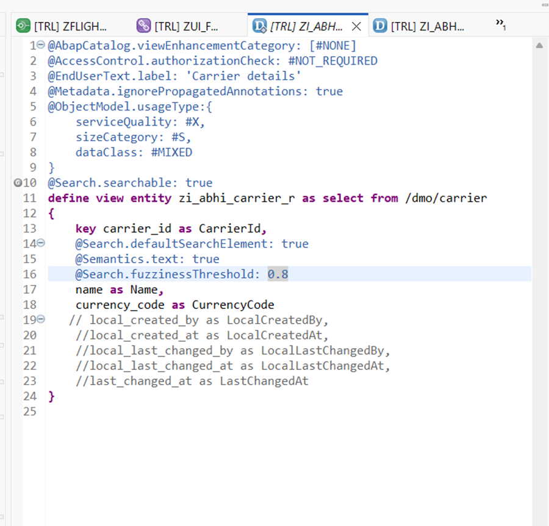This screenshot has width=549, height=526.
Task: Close the active ZI_ABH editor tab
Action: pyautogui.click(x=357, y=26)
